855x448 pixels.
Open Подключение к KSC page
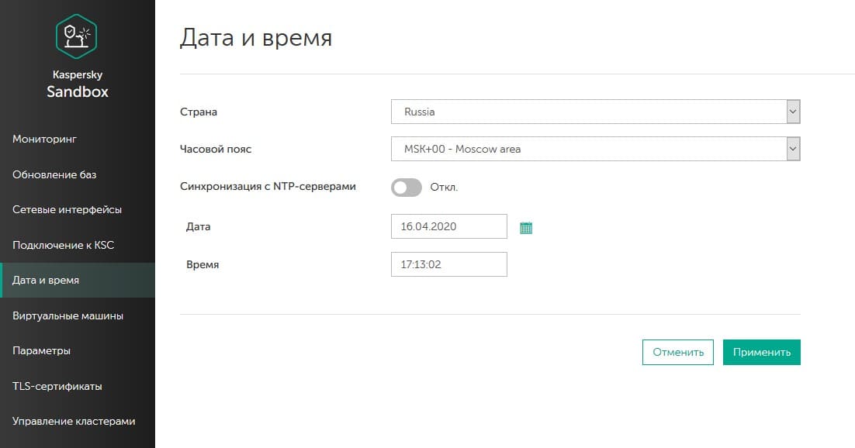(x=64, y=245)
